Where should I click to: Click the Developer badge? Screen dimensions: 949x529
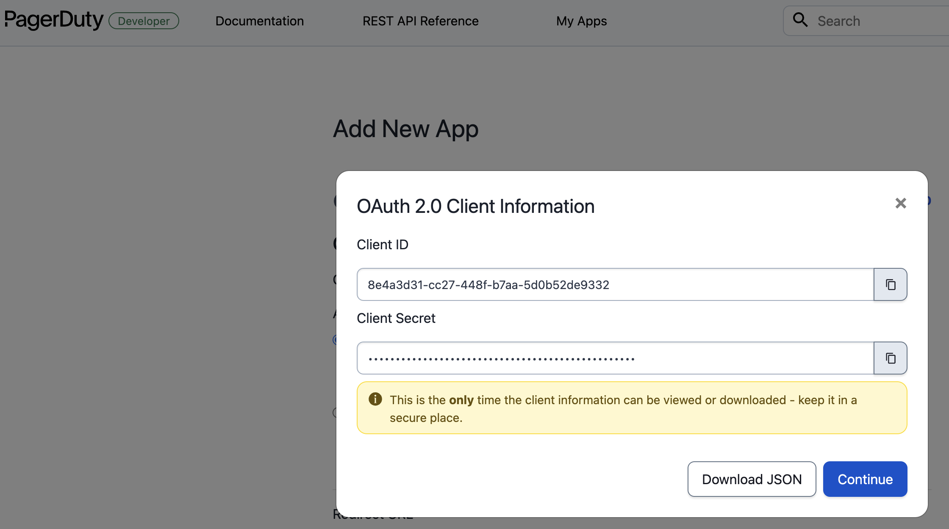pos(144,21)
